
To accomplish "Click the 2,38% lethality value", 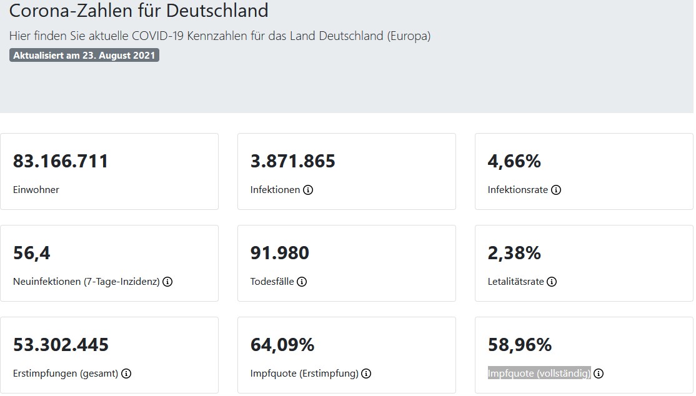I will point(514,253).
